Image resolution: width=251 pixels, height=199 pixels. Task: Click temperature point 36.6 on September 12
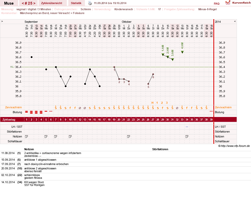[x=31, y=57]
